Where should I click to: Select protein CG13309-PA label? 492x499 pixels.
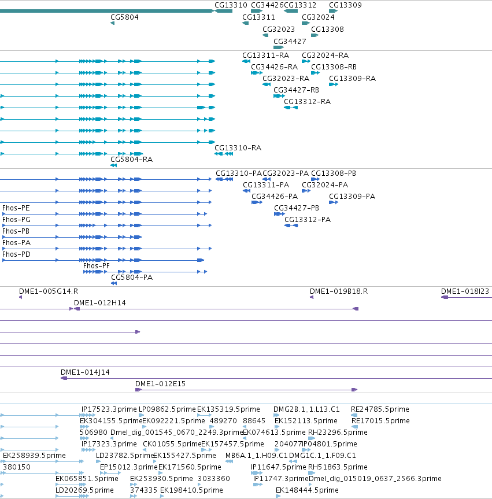352,197
